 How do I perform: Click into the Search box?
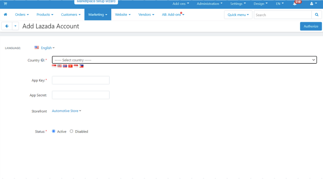283,15
